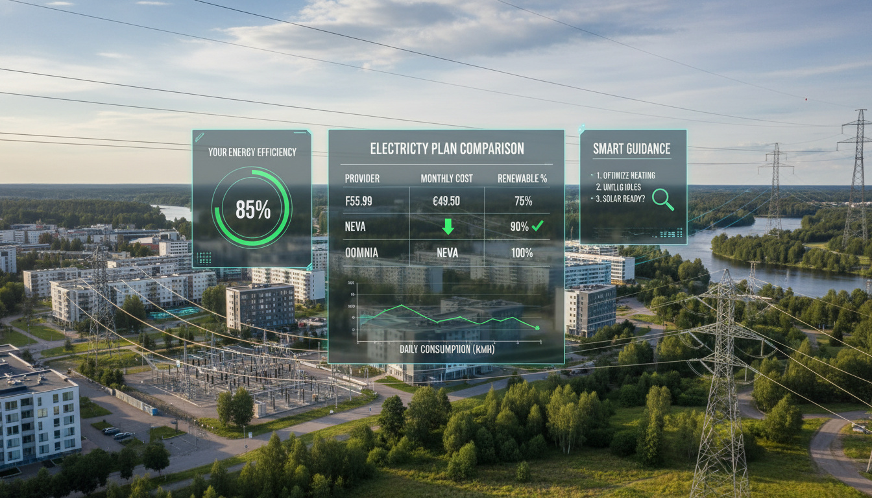Click the Smart Guidance panel heading
The image size is (872, 498).
tap(631, 148)
